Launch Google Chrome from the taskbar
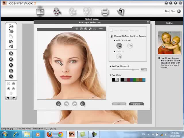 (60, 135)
